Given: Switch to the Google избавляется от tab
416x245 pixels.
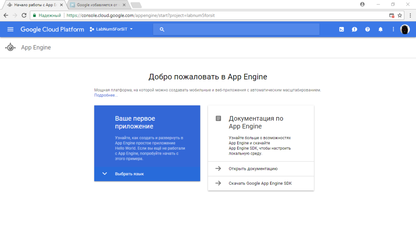Looking at the screenshot, I should 97,5.
